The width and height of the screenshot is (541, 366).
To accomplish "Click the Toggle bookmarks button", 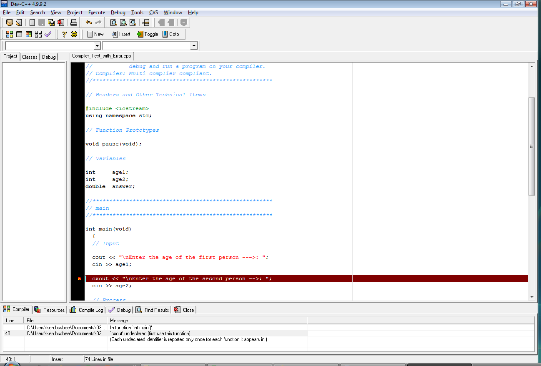I will coord(148,34).
